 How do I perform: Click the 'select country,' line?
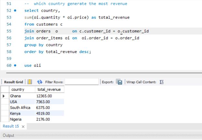click(x=42, y=11)
